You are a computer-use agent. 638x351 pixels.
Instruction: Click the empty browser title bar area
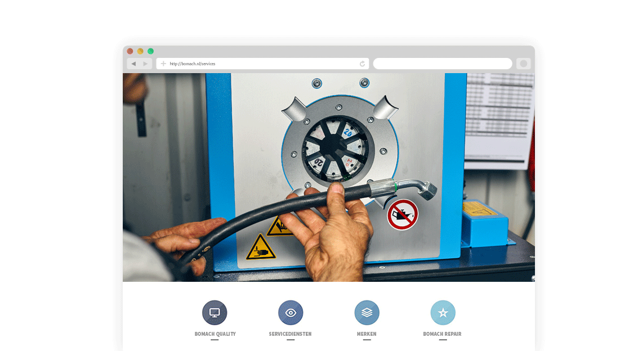tap(338, 51)
